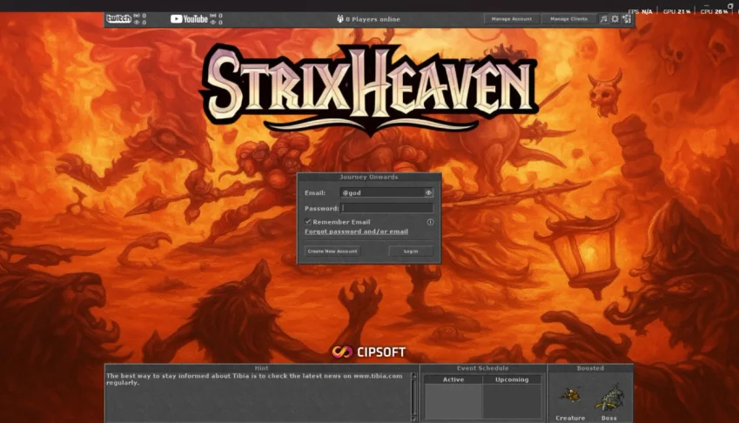Click the Create New Account button
Image resolution: width=739 pixels, height=423 pixels.
pyautogui.click(x=333, y=251)
